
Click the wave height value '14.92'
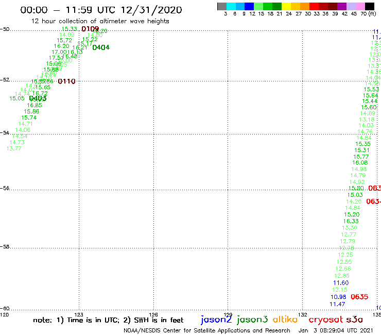(357, 182)
